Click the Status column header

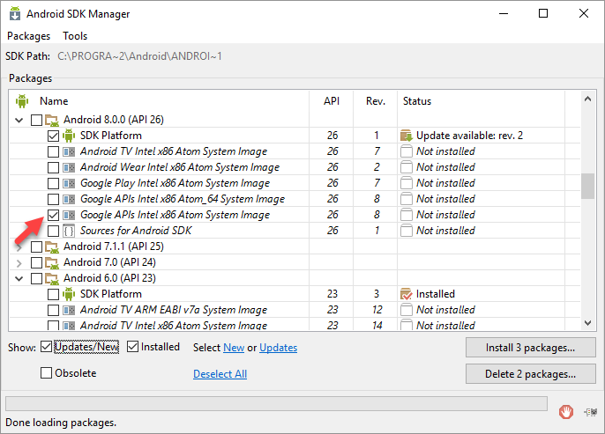click(417, 101)
